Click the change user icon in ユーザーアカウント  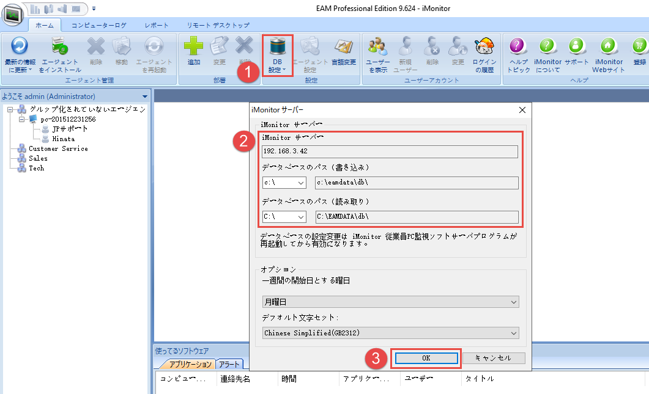pos(458,46)
